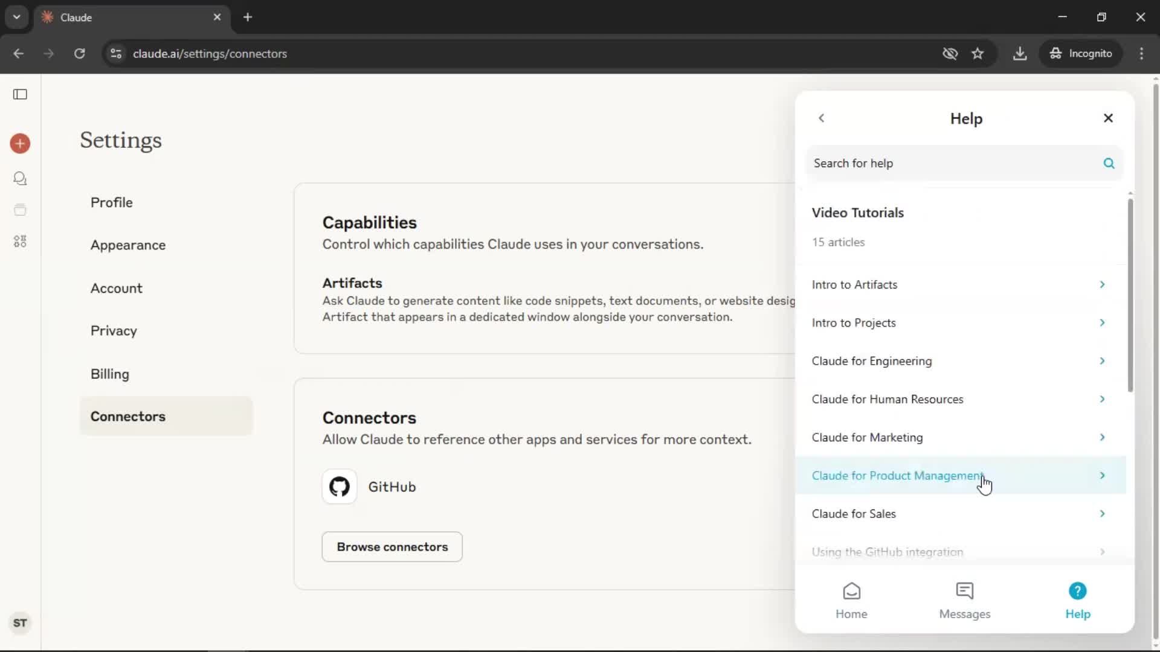Click the help search magnifier icon
The width and height of the screenshot is (1160, 652).
1109,163
